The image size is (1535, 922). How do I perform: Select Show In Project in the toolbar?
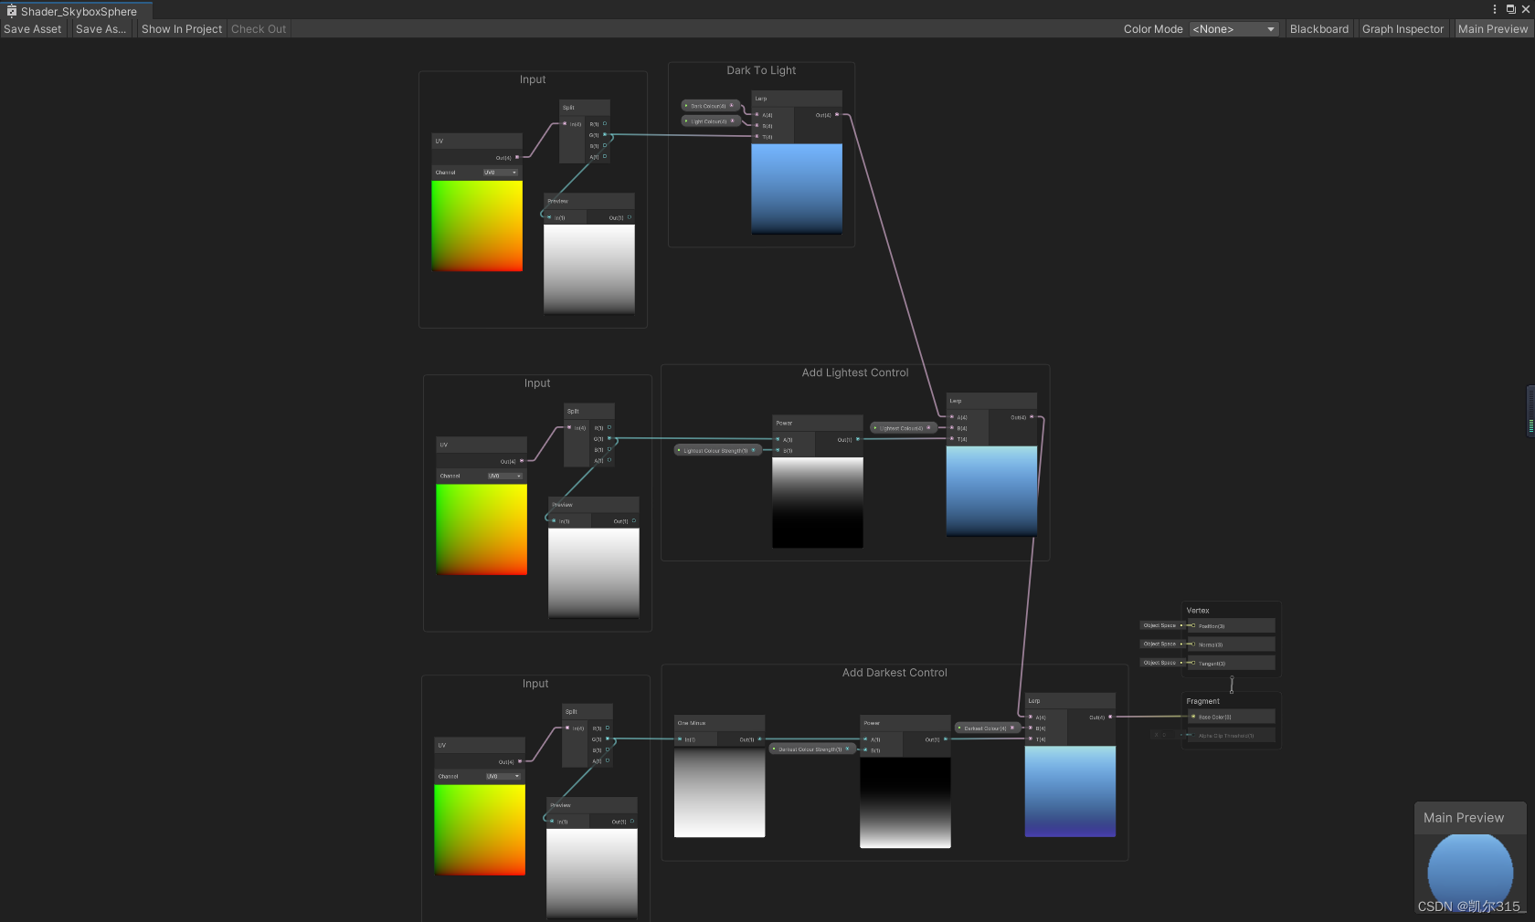coord(181,28)
